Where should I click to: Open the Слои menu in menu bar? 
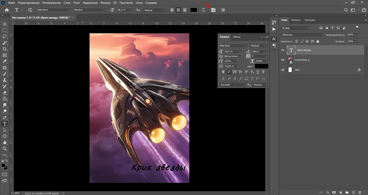point(67,3)
